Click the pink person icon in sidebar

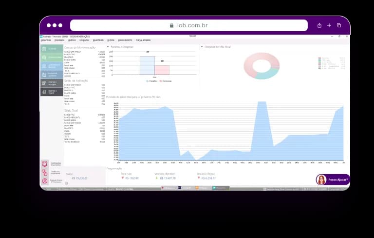click(45, 181)
